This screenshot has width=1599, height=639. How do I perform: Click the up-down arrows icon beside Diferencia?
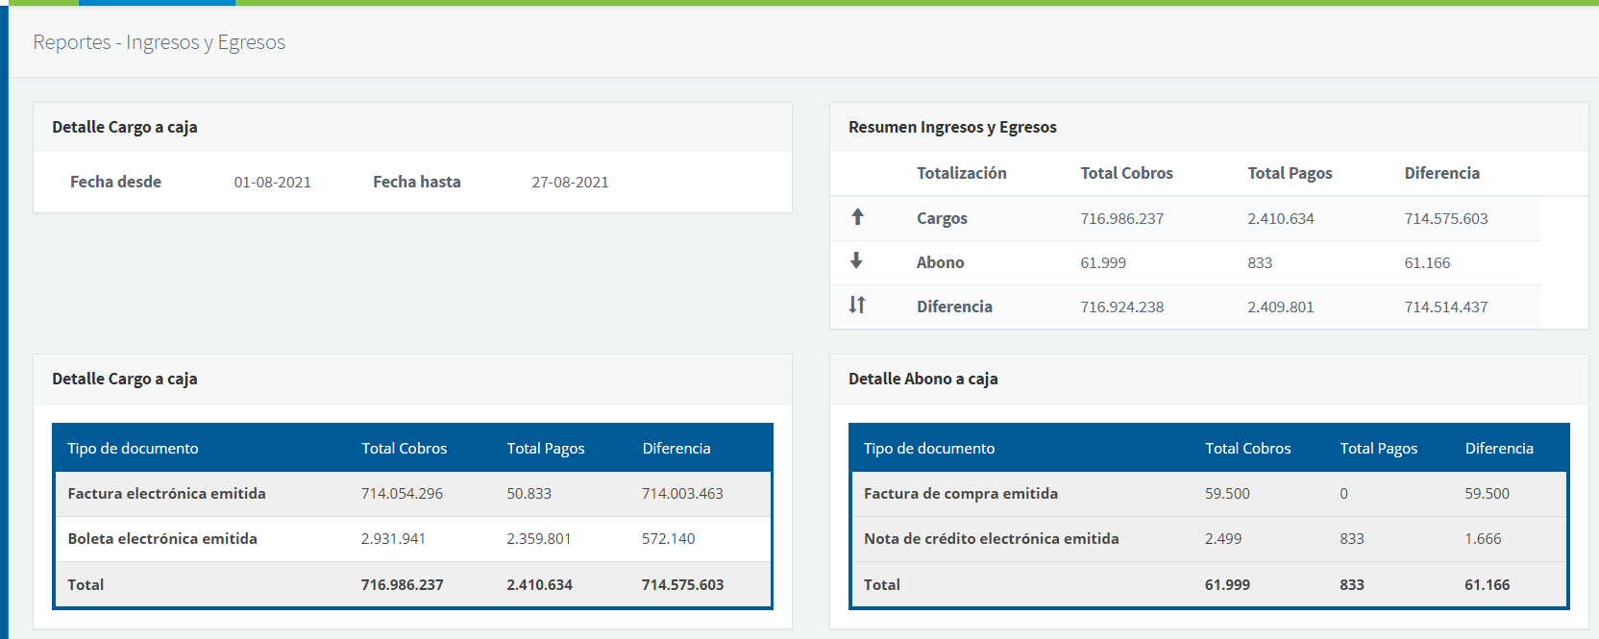pos(857,306)
